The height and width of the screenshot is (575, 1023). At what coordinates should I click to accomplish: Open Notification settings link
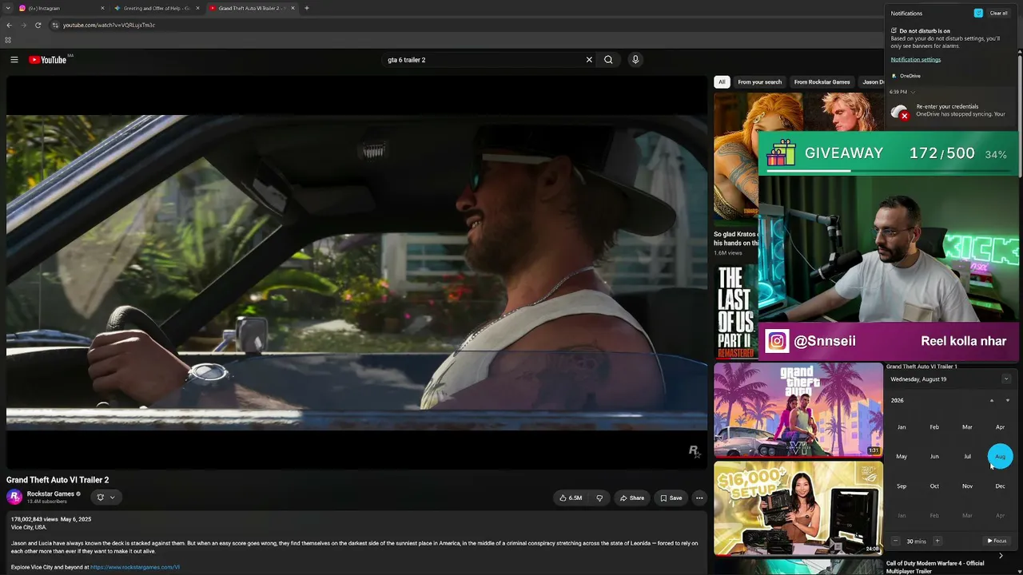click(916, 60)
